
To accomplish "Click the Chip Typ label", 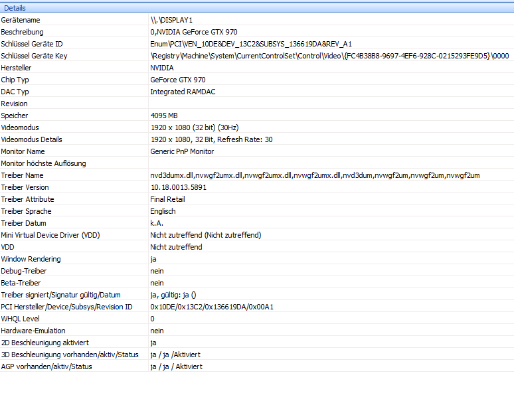I will coord(15,80).
